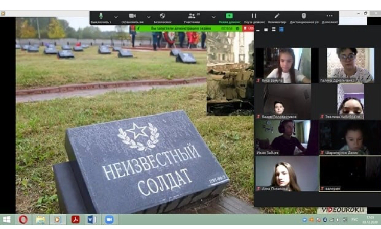Stop video with the camera button
The width and height of the screenshot is (381, 229).
click(x=132, y=17)
